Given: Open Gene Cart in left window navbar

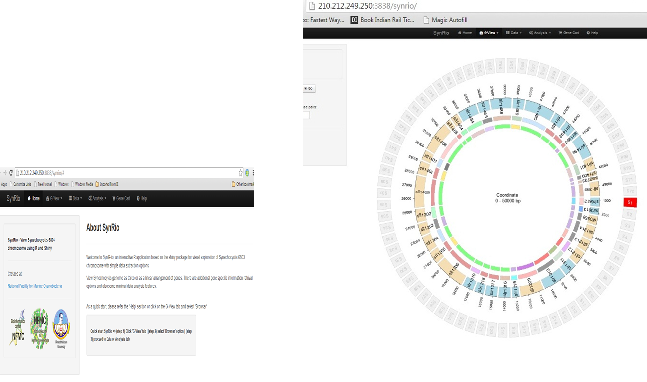Looking at the screenshot, I should 121,198.
